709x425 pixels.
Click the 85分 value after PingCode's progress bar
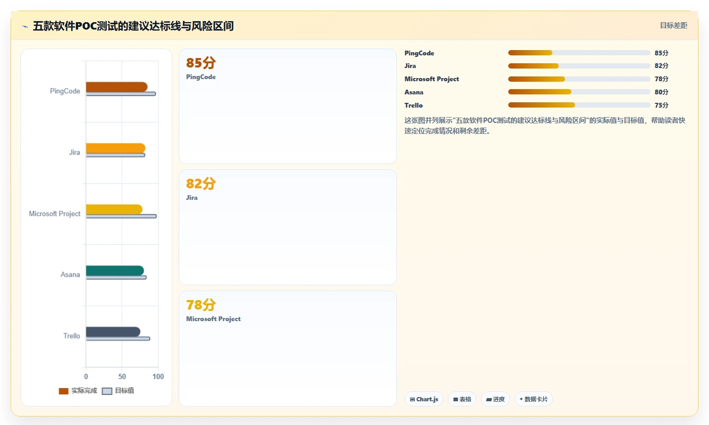[662, 53]
